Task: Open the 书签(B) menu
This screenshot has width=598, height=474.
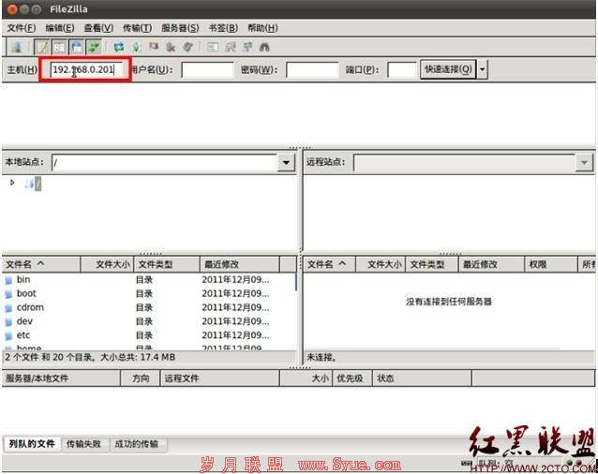Action: [223, 28]
